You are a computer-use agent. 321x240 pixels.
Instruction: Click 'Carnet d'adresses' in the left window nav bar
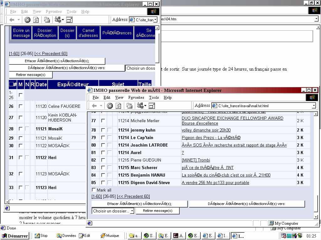coord(88,33)
